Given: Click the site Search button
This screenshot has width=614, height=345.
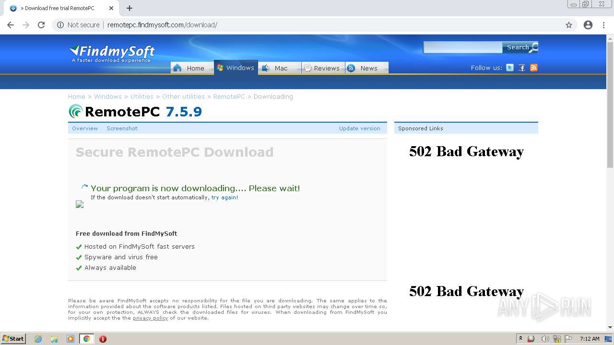Looking at the screenshot, I should (520, 47).
